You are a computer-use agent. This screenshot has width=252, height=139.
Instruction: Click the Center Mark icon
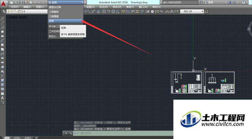(152, 11)
